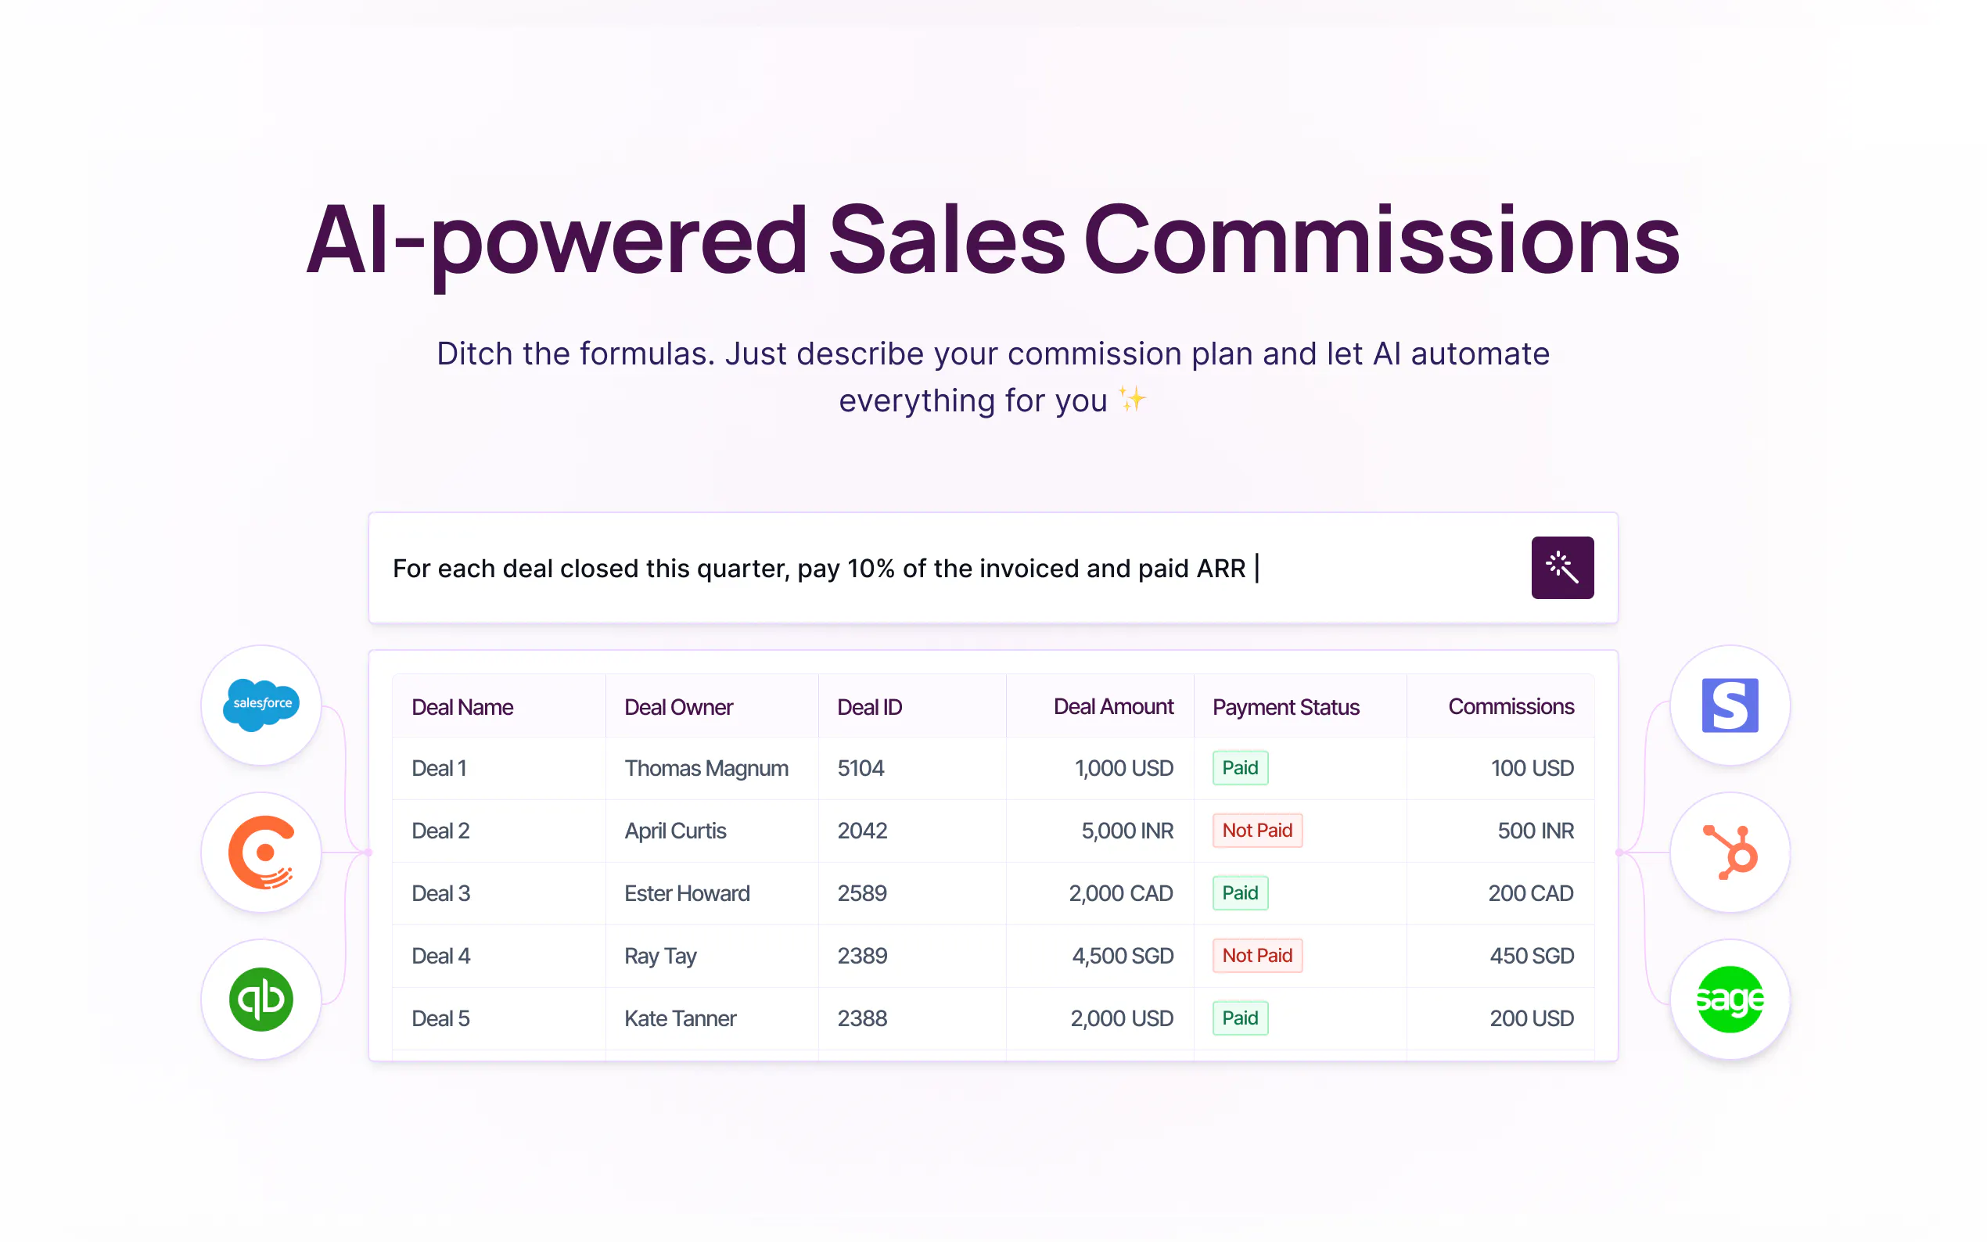Select the Deal Owner column header
Image resolution: width=1987 pixels, height=1242 pixels.
click(678, 707)
